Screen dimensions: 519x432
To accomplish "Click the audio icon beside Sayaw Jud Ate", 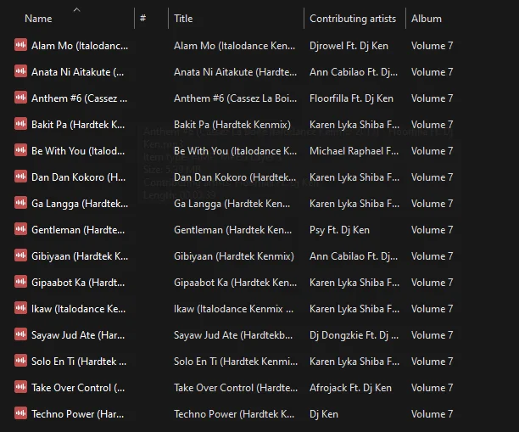I will coord(20,334).
